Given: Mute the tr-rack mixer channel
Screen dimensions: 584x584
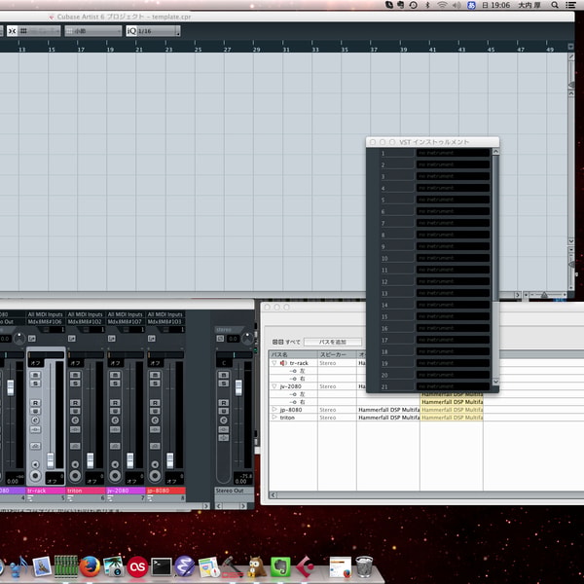Looking at the screenshot, I should click(x=35, y=375).
